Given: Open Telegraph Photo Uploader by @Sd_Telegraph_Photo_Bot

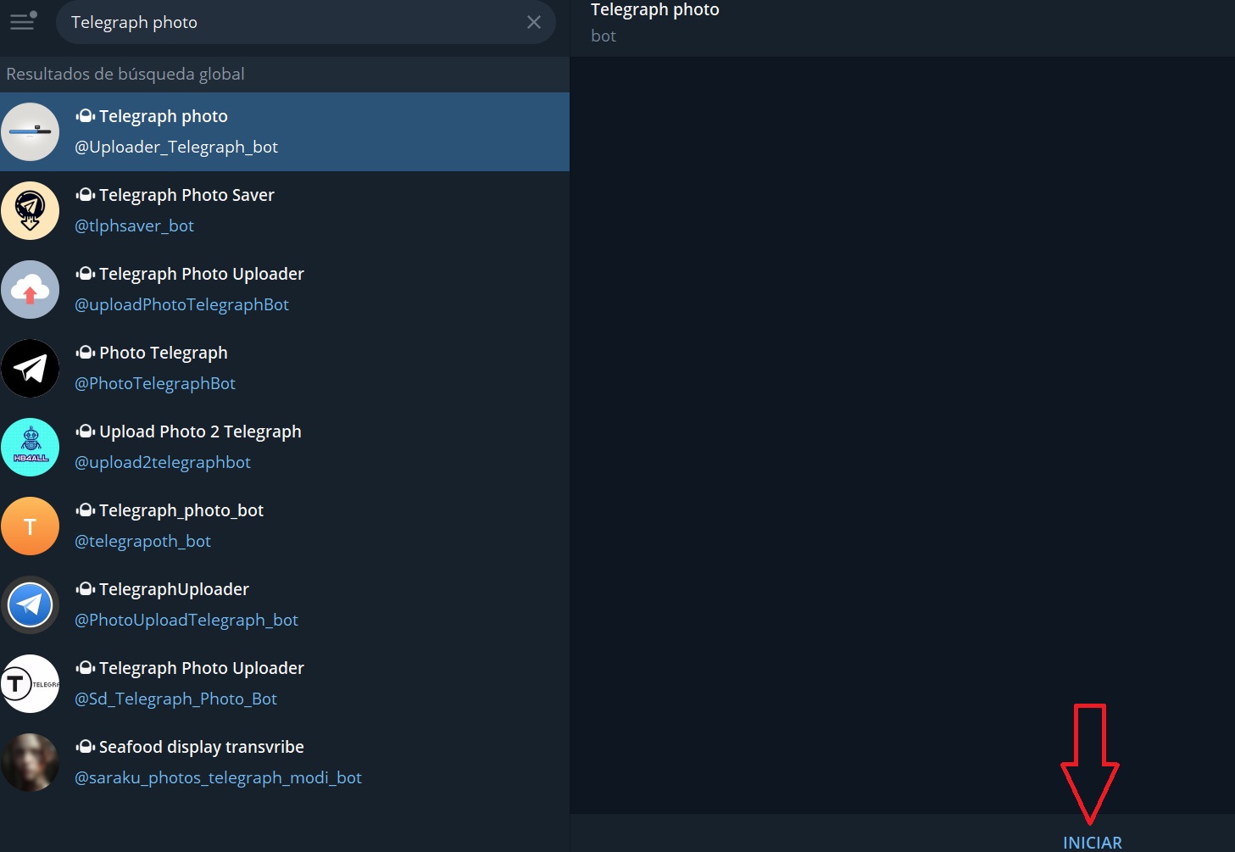Looking at the screenshot, I should [285, 684].
